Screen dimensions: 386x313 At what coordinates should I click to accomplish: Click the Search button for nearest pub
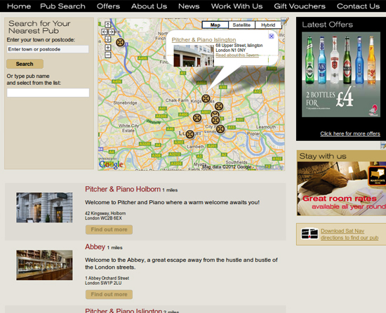(25, 64)
